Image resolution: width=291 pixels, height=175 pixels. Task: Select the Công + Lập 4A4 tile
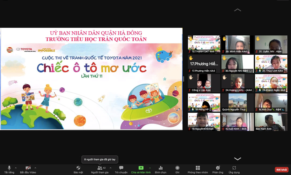(204, 83)
